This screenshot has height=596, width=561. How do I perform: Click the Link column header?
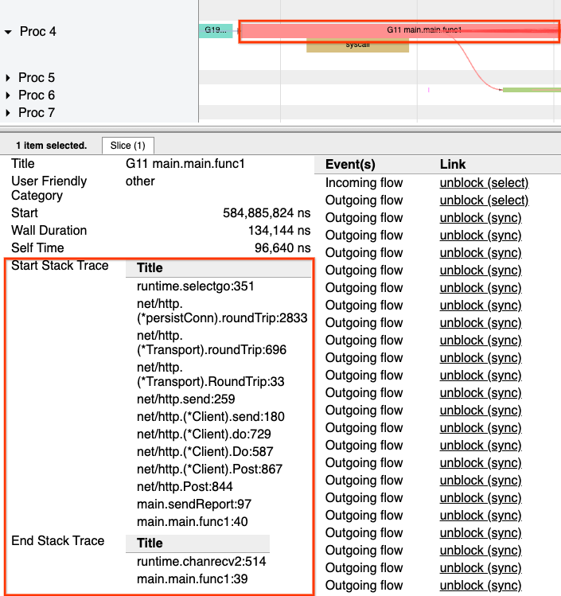[453, 164]
